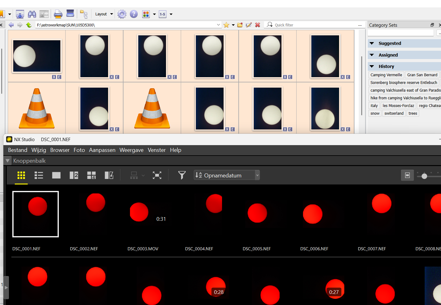Collapse the History category section

pyautogui.click(x=372, y=66)
